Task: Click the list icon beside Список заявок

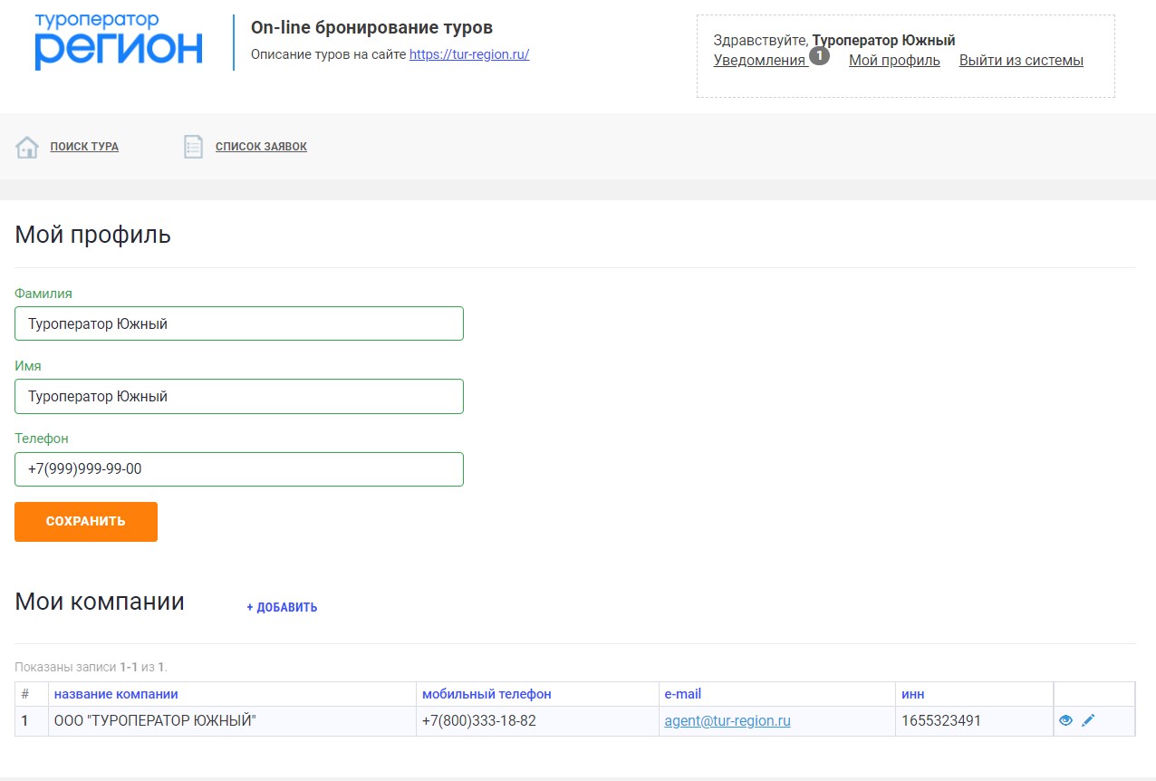Action: (193, 147)
